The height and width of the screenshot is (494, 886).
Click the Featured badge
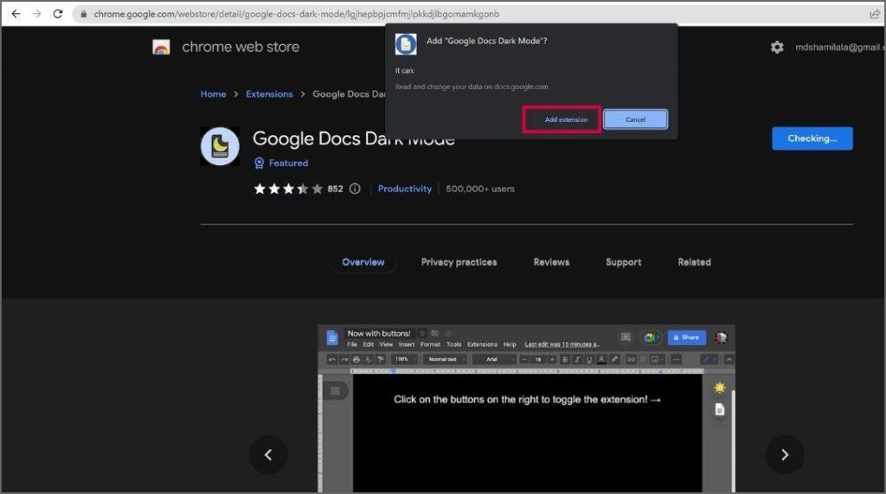pos(281,163)
